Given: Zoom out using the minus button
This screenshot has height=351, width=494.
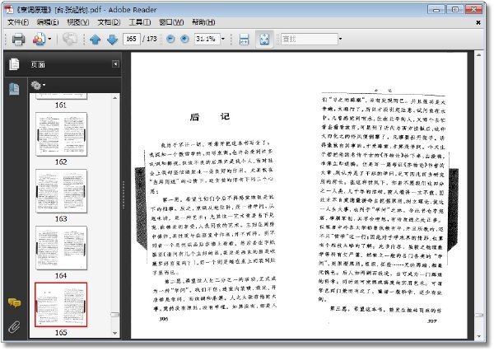Looking at the screenshot, I should [170, 39].
